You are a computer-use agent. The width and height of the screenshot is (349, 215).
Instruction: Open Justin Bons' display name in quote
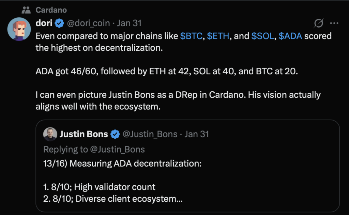tap(84, 134)
